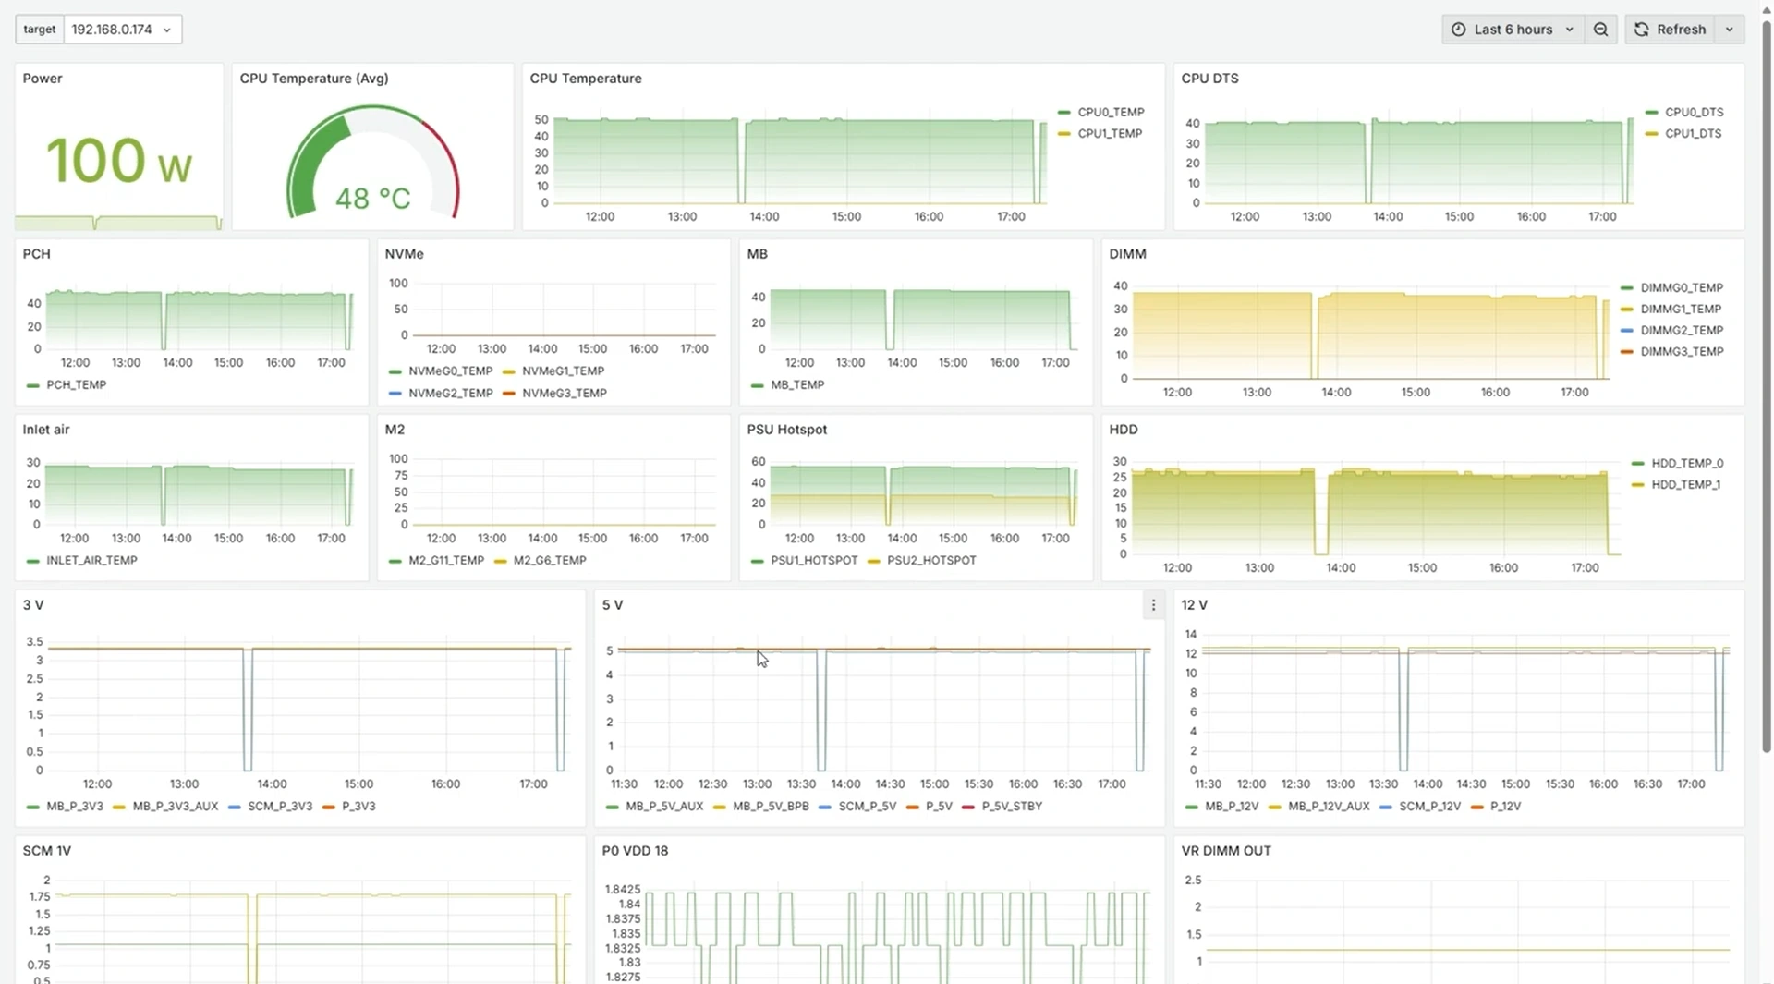Image resolution: width=1774 pixels, height=984 pixels.
Task: Open the refresh interval dropdown arrow
Action: click(1730, 30)
